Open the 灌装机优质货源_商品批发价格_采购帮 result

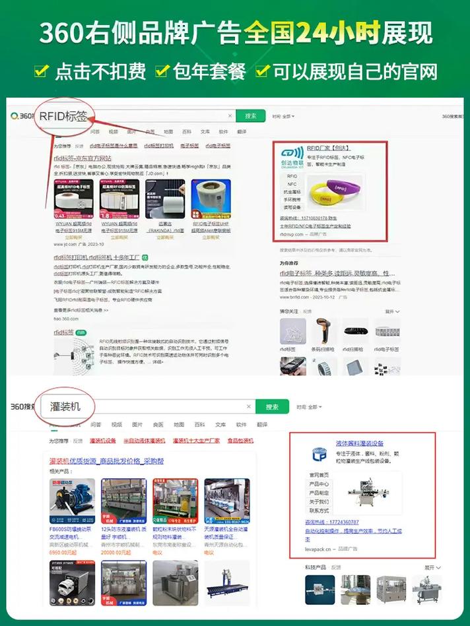coord(107,461)
